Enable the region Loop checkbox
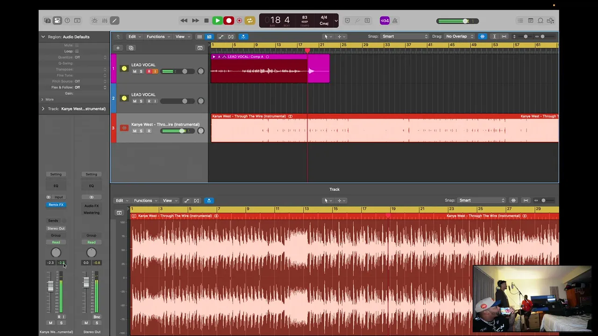Viewport: 598px width, 336px height. click(77, 51)
